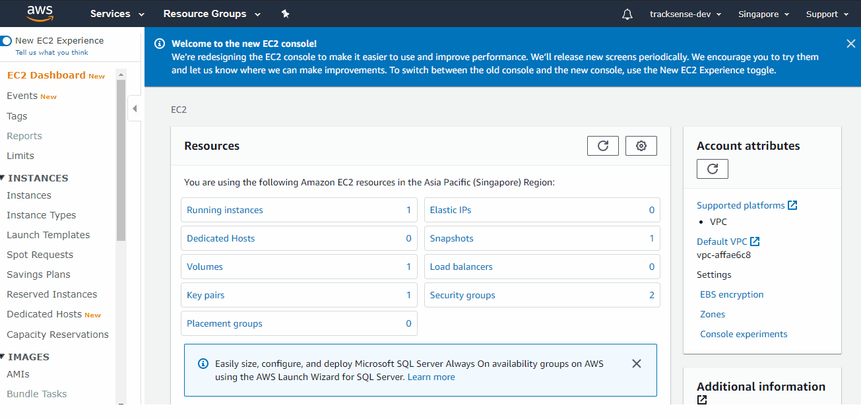The width and height of the screenshot is (861, 419).
Task: Open Reserved Instances in the sidebar
Action: [x=52, y=294]
